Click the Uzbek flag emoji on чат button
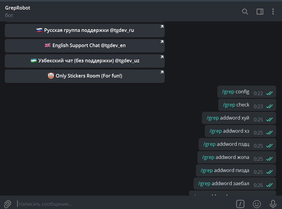This screenshot has width=282, height=209. click(x=34, y=61)
